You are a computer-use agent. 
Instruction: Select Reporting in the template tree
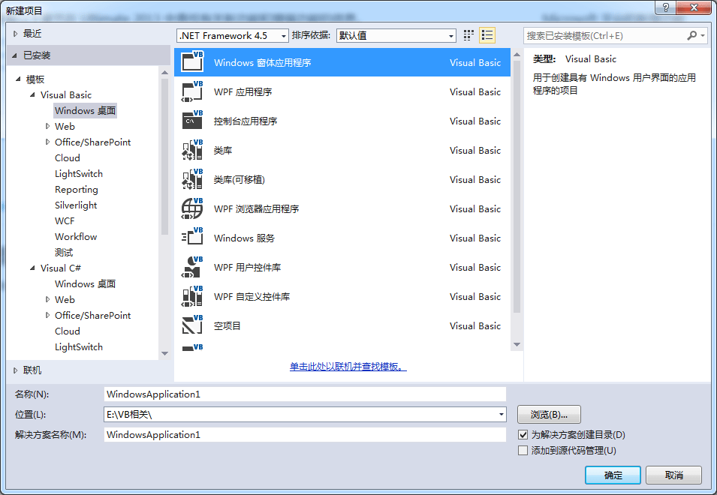tap(77, 190)
